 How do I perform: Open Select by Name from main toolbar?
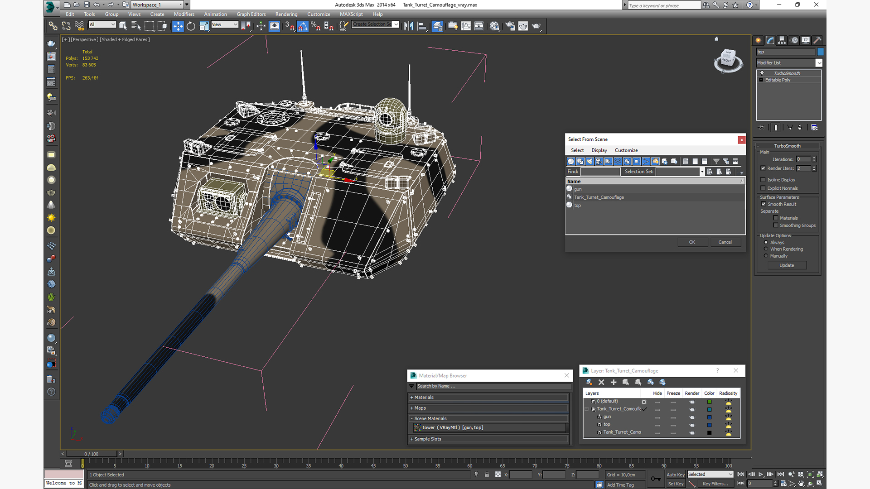click(x=135, y=26)
